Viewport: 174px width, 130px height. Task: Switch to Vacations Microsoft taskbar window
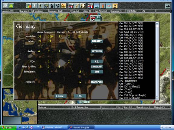click(x=54, y=128)
